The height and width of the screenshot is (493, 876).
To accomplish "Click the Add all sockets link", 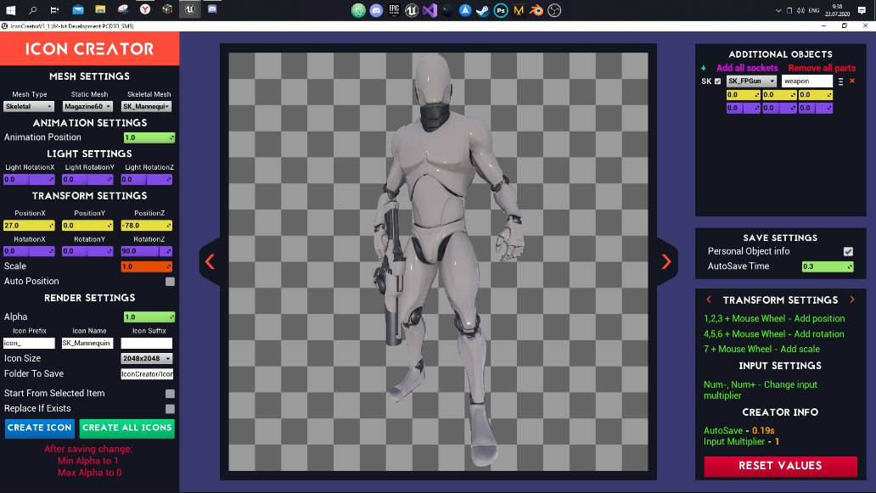I will point(747,68).
